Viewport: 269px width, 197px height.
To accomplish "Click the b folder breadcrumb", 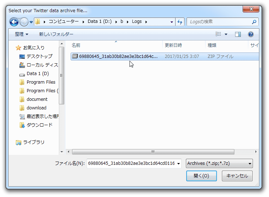I will point(122,21).
